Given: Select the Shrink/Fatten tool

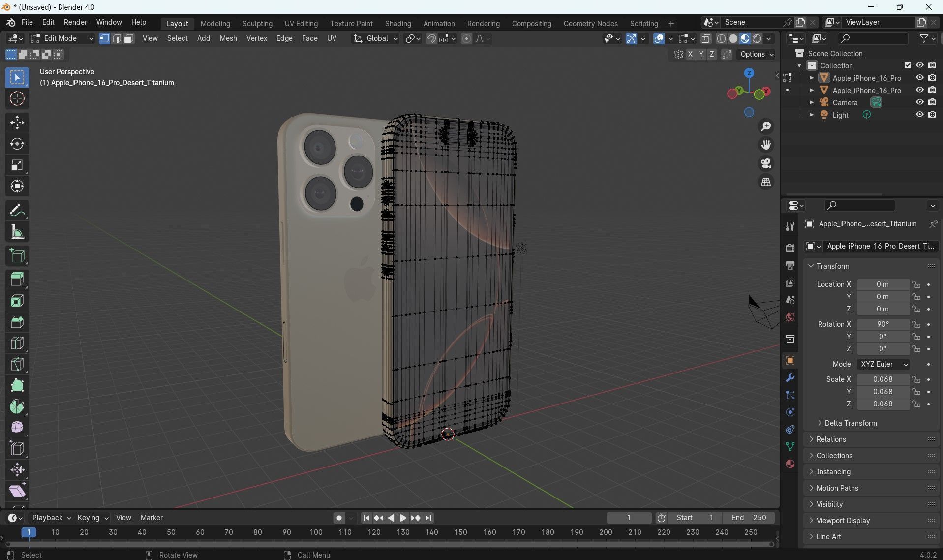Looking at the screenshot, I should pos(17,469).
